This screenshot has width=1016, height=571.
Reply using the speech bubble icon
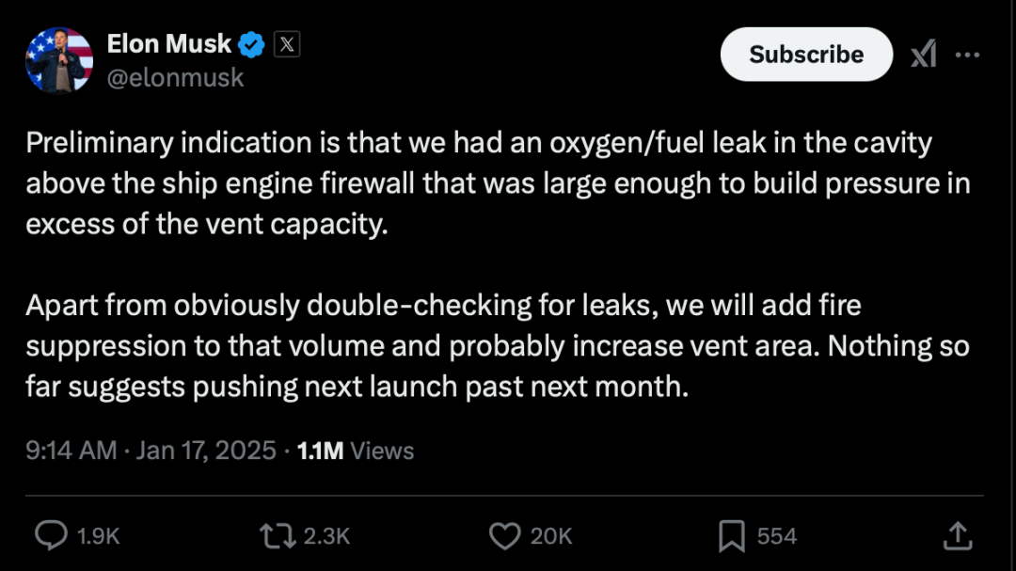[51, 536]
